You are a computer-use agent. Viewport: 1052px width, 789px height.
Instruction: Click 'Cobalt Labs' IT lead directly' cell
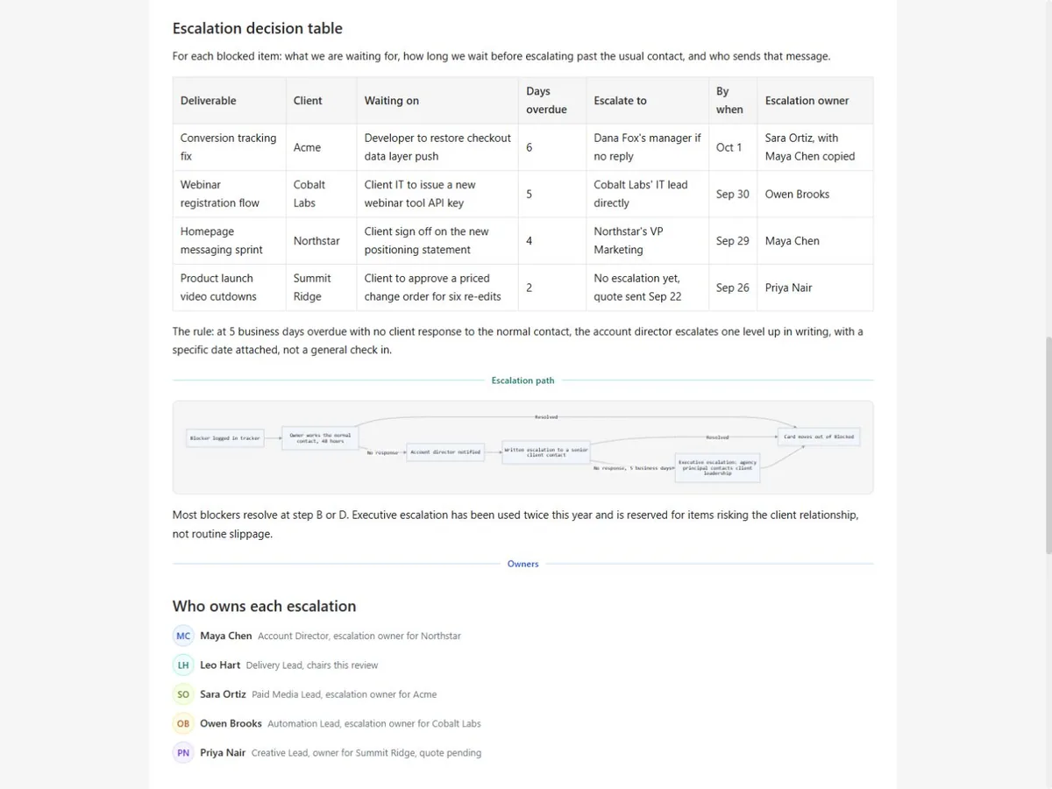[x=647, y=194]
